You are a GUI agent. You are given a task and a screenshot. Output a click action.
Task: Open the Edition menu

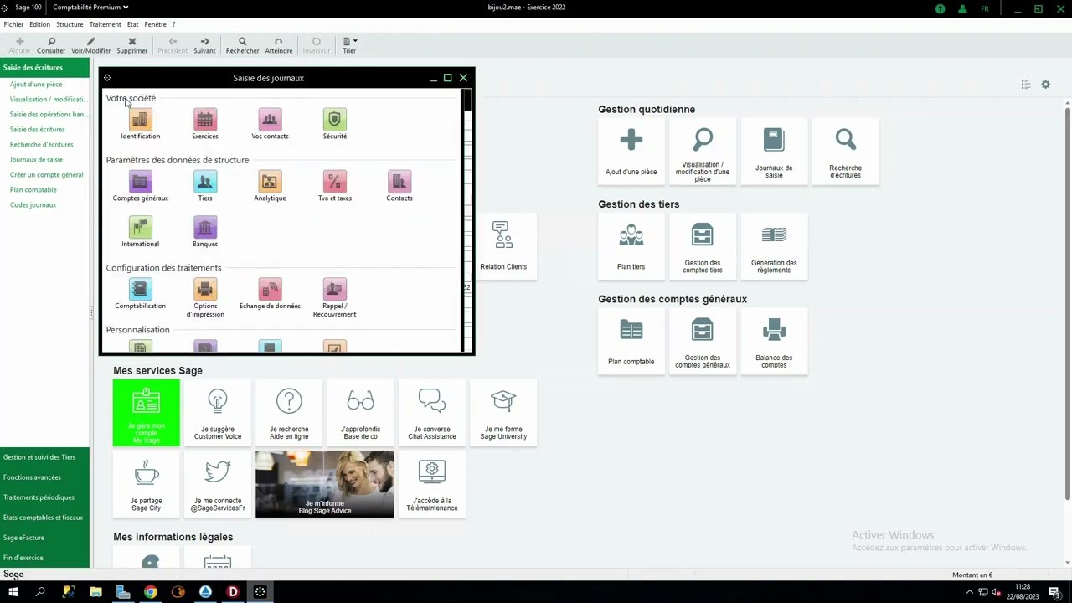pos(39,24)
